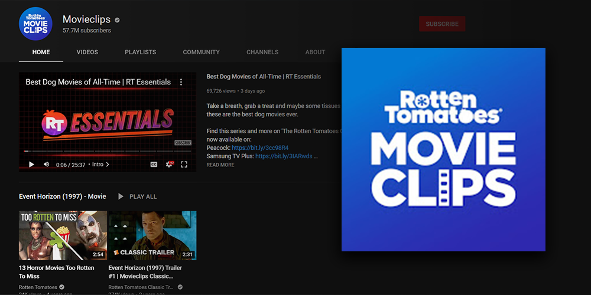Image resolution: width=591 pixels, height=295 pixels.
Task: Open the video player settings gear
Action: point(169,165)
